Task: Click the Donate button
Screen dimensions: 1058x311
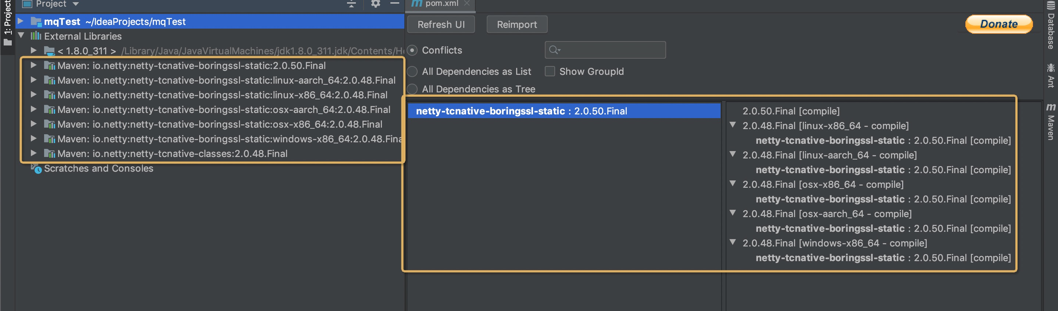Action: tap(998, 24)
